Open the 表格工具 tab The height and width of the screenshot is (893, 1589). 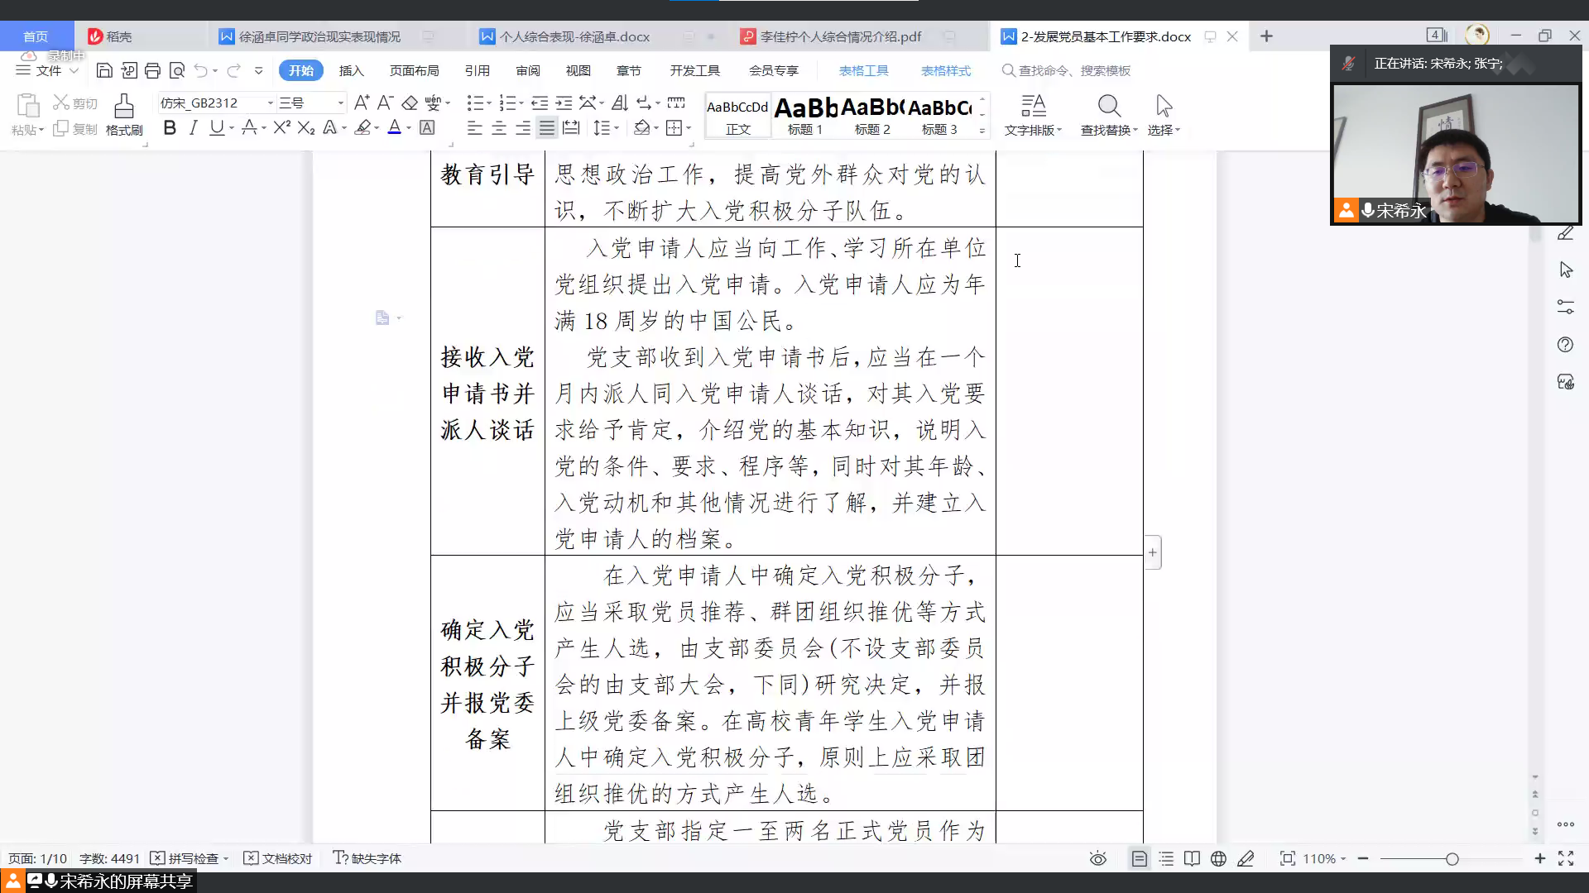coord(863,69)
